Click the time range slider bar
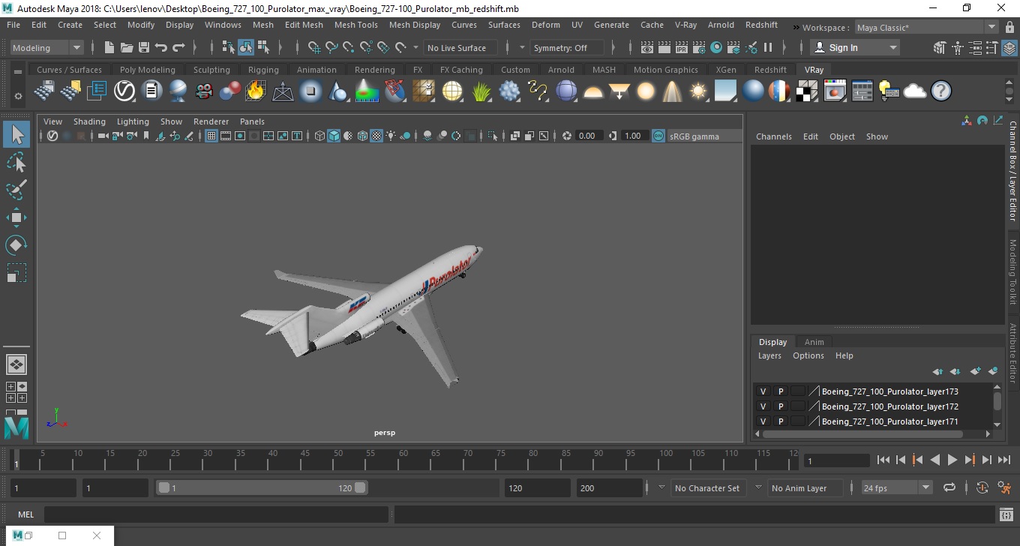Image resolution: width=1020 pixels, height=546 pixels. pyautogui.click(x=262, y=487)
